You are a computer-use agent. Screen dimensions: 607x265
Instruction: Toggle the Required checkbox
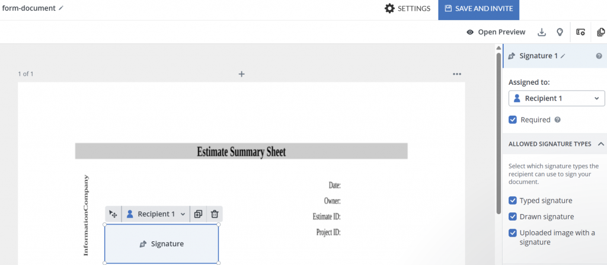513,120
